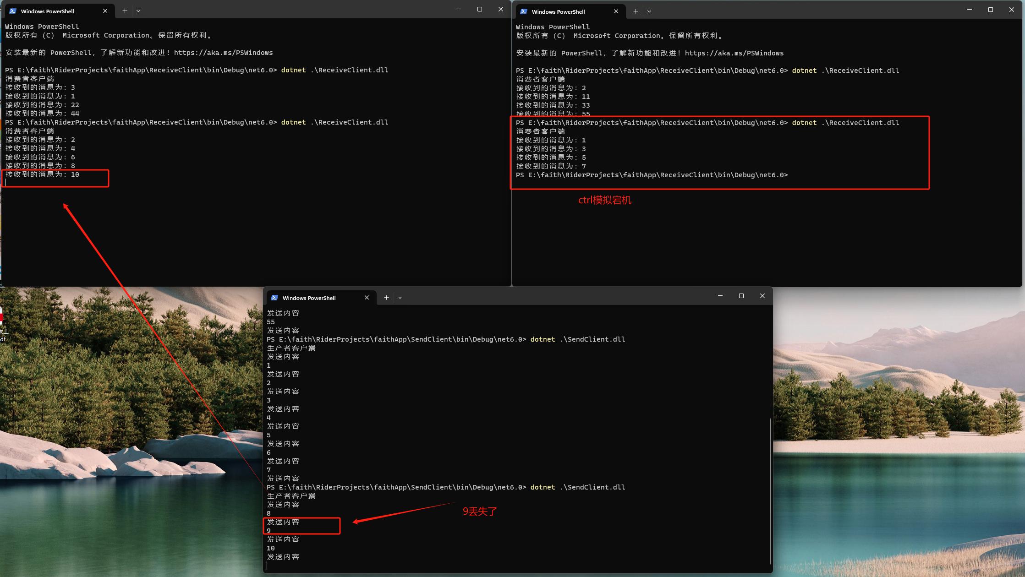The width and height of the screenshot is (1025, 577).
Task: Minimize the top-right PowerShell window
Action: tap(970, 10)
